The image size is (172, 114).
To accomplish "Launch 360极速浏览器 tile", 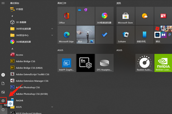I will click(x=104, y=16).
